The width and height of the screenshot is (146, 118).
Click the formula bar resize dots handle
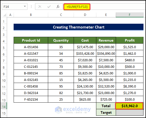pyautogui.click(x=31, y=7)
